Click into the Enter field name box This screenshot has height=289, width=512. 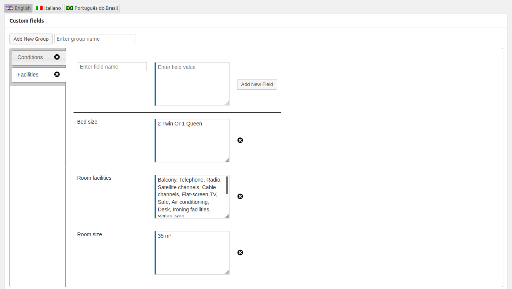(112, 67)
